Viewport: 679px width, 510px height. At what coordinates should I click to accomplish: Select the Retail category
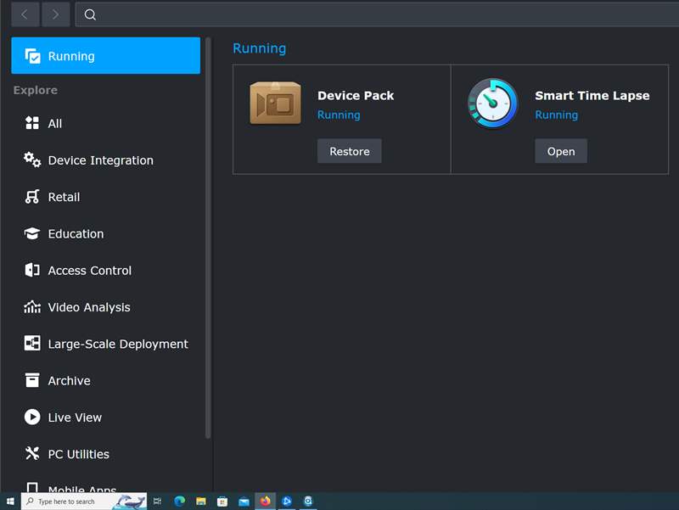(105, 197)
